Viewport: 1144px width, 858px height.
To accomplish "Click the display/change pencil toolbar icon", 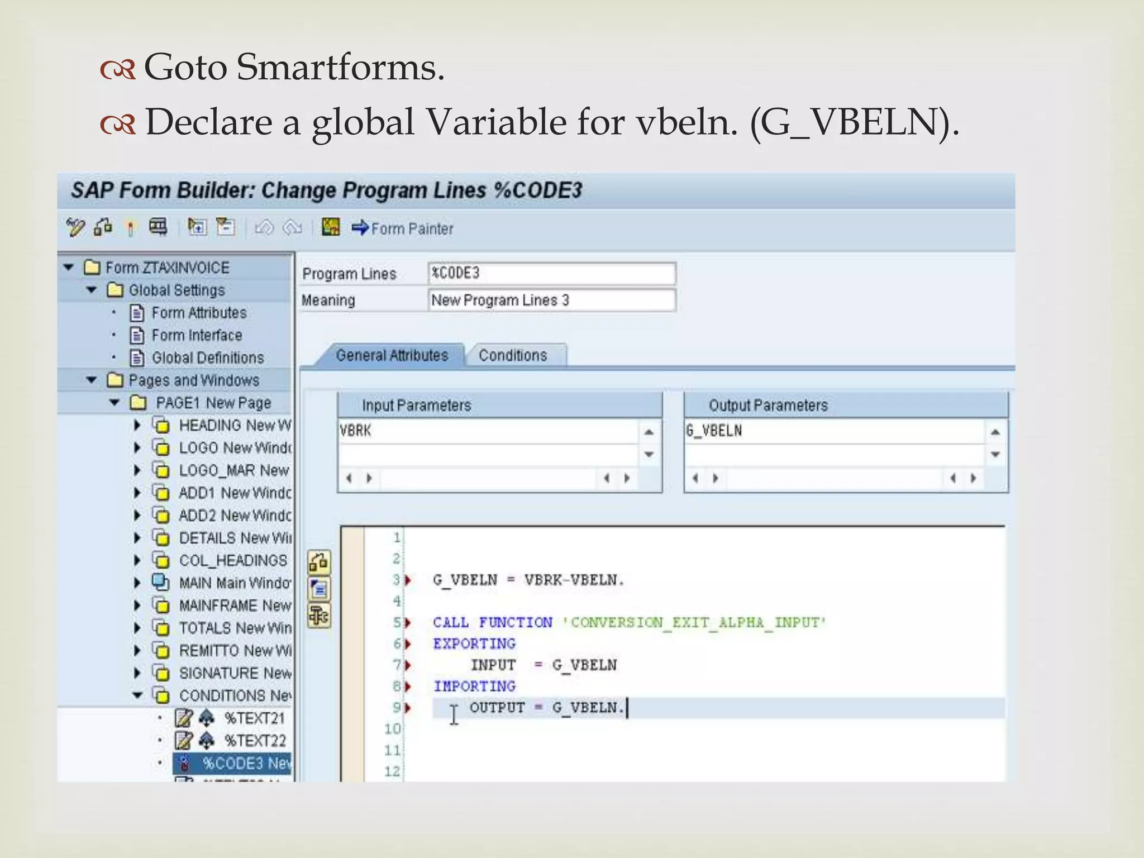I will (75, 227).
